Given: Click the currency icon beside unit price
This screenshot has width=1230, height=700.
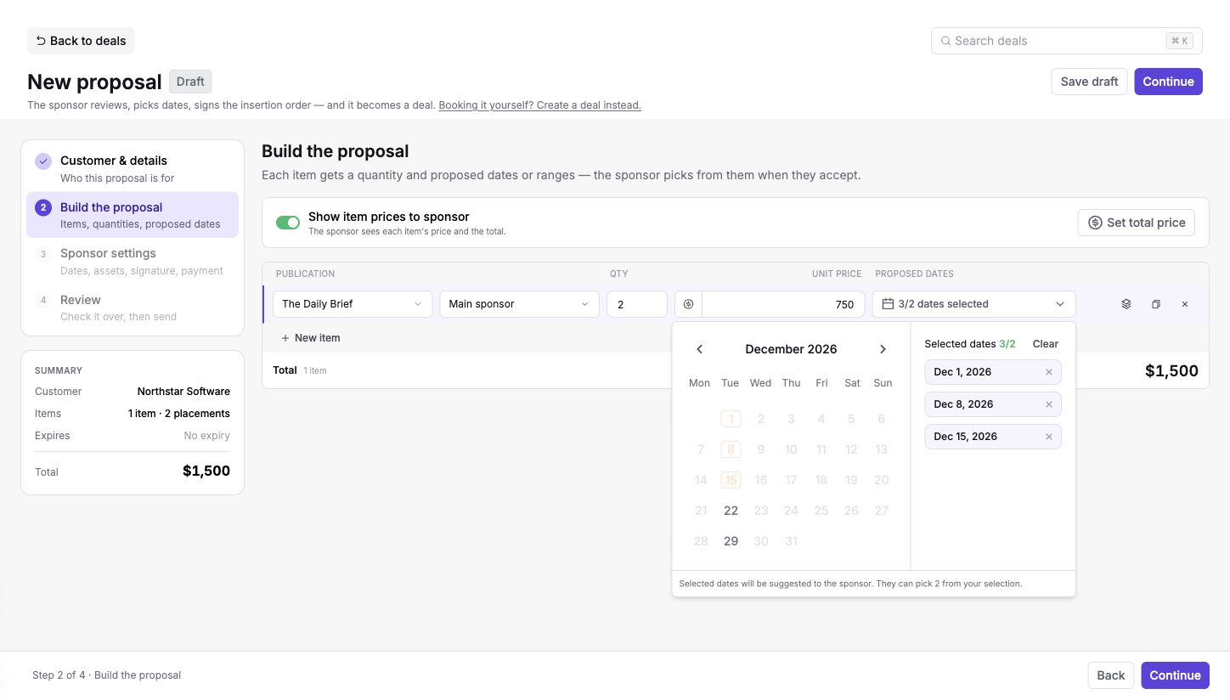Looking at the screenshot, I should click(x=689, y=304).
